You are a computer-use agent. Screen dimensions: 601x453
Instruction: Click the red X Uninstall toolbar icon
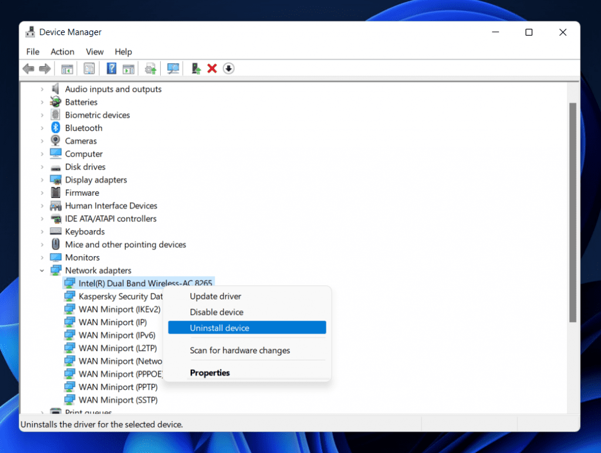212,69
